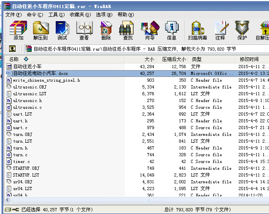269x214 pixels.
Task: Click the status total 总计 793,820 字节
Action: coord(184,210)
